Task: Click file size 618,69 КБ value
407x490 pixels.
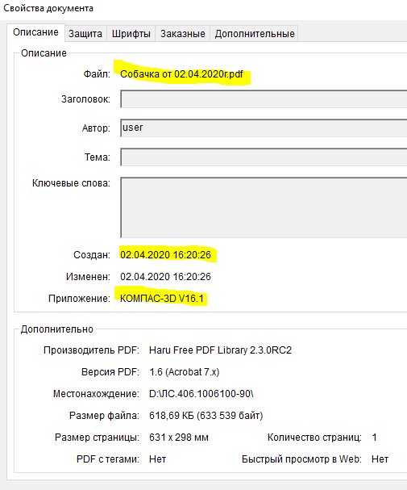Action: pos(206,415)
